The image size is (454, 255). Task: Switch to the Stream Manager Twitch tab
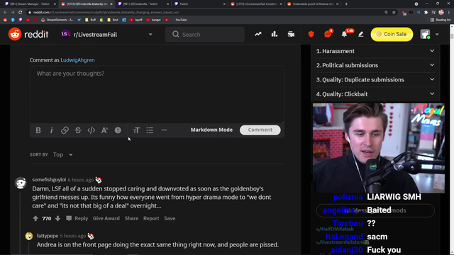(x=30, y=4)
